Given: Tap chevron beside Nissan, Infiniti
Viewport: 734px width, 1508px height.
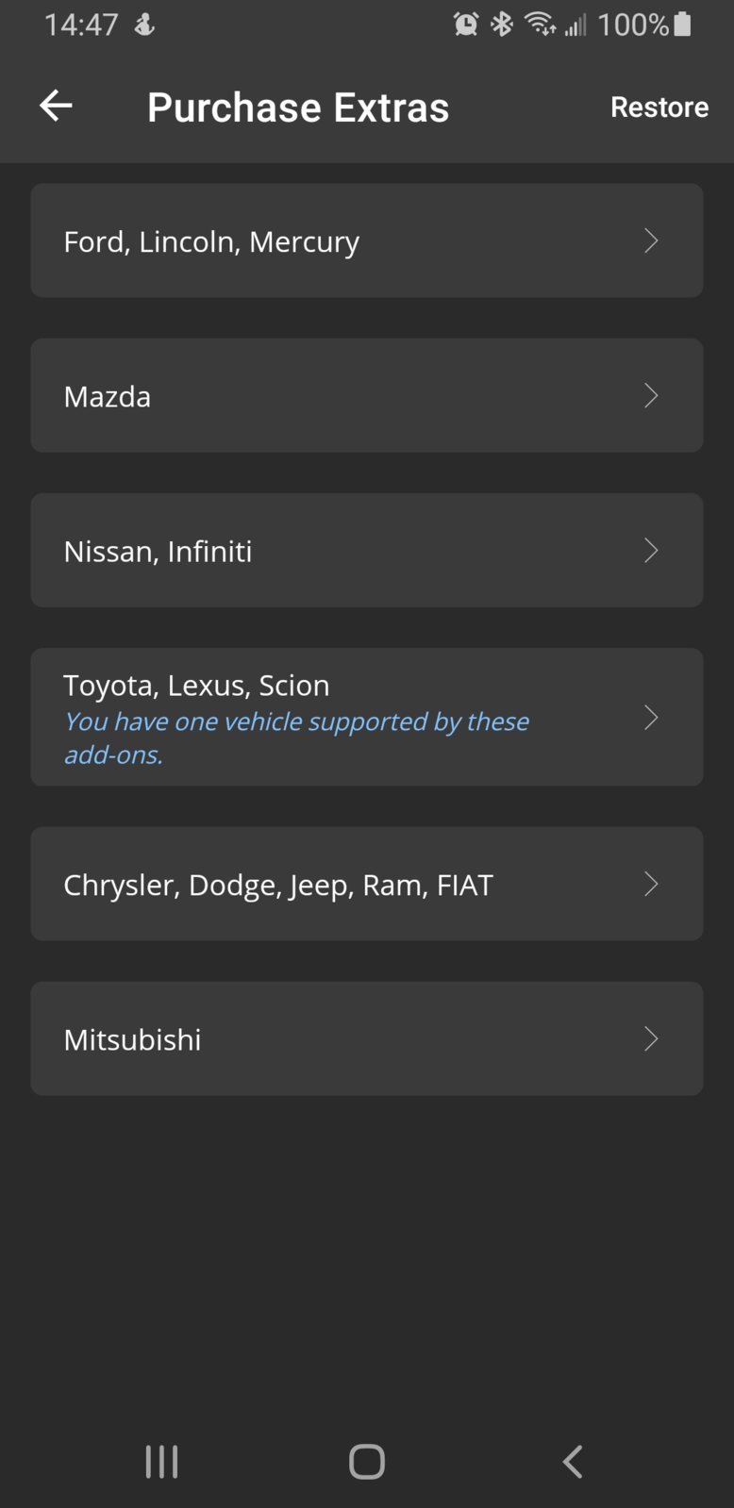Looking at the screenshot, I should coord(651,550).
